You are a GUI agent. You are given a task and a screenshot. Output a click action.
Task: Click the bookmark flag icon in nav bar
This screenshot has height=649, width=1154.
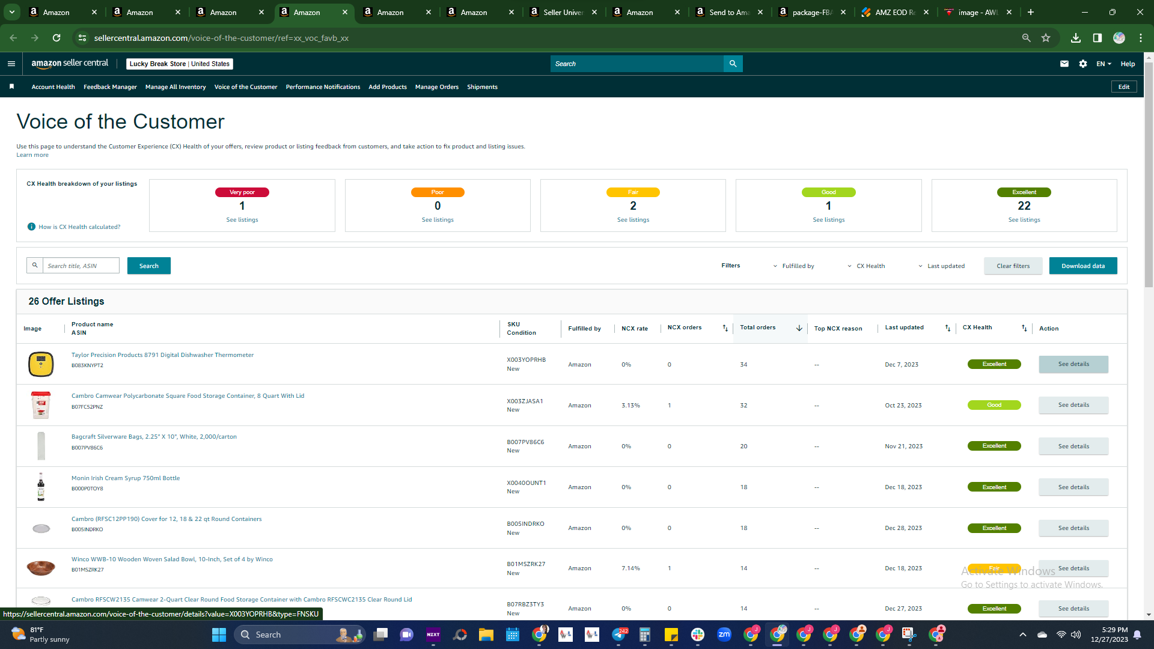point(11,87)
